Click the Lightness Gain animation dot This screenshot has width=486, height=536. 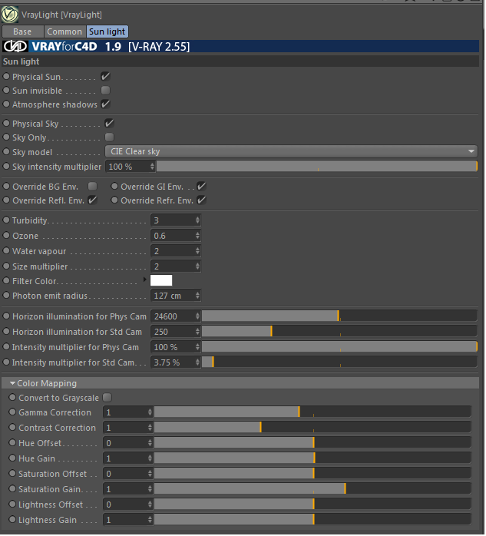coord(12,519)
